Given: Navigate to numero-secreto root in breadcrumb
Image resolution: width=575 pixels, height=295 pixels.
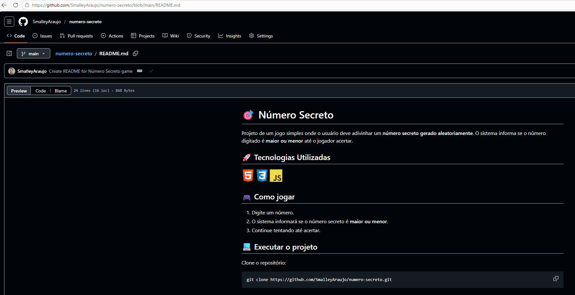Looking at the screenshot, I should coord(74,53).
